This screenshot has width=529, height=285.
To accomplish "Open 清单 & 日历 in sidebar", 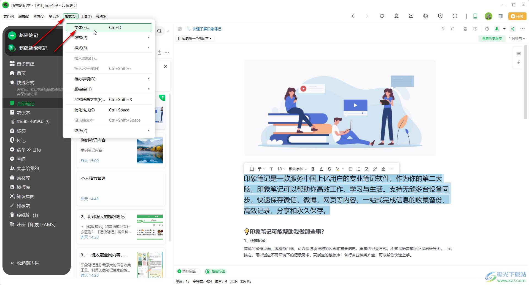I will 25,150.
